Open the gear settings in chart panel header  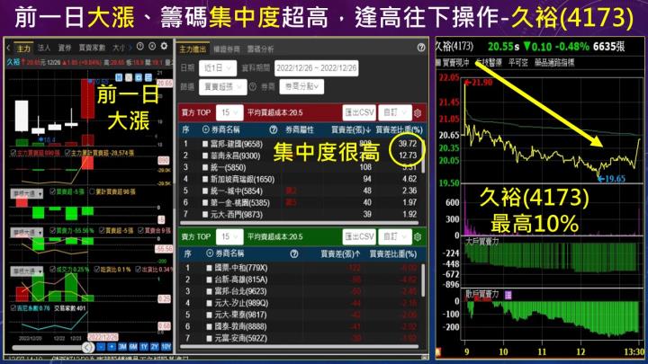pos(164,46)
